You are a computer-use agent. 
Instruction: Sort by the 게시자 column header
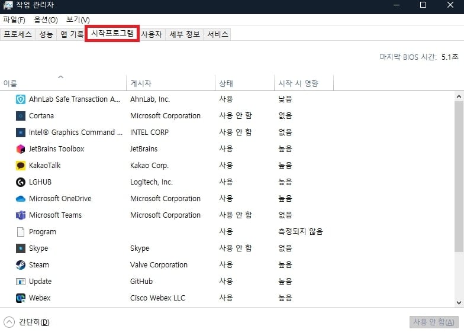(x=170, y=83)
